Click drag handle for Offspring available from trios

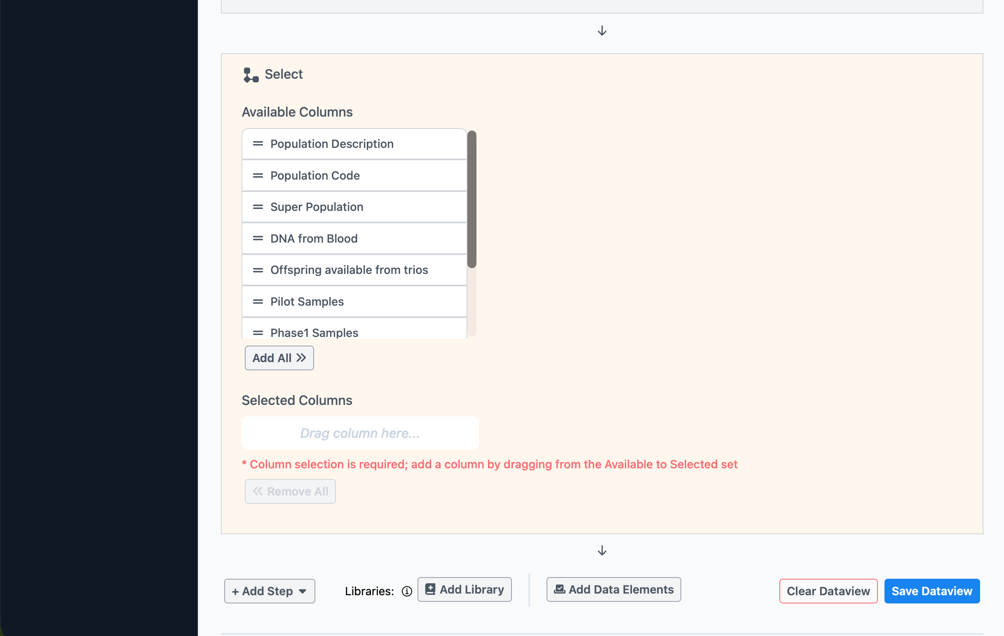click(x=258, y=270)
